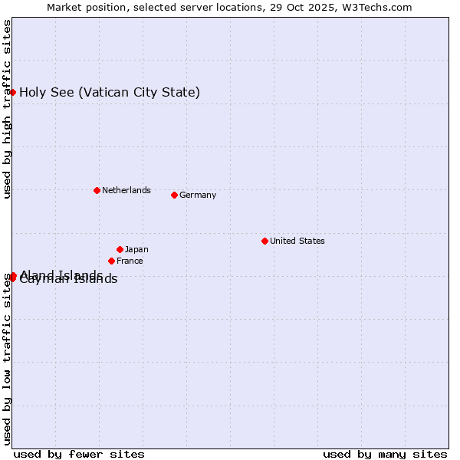
Task: Click the red Holy See data point
Action: (x=12, y=92)
